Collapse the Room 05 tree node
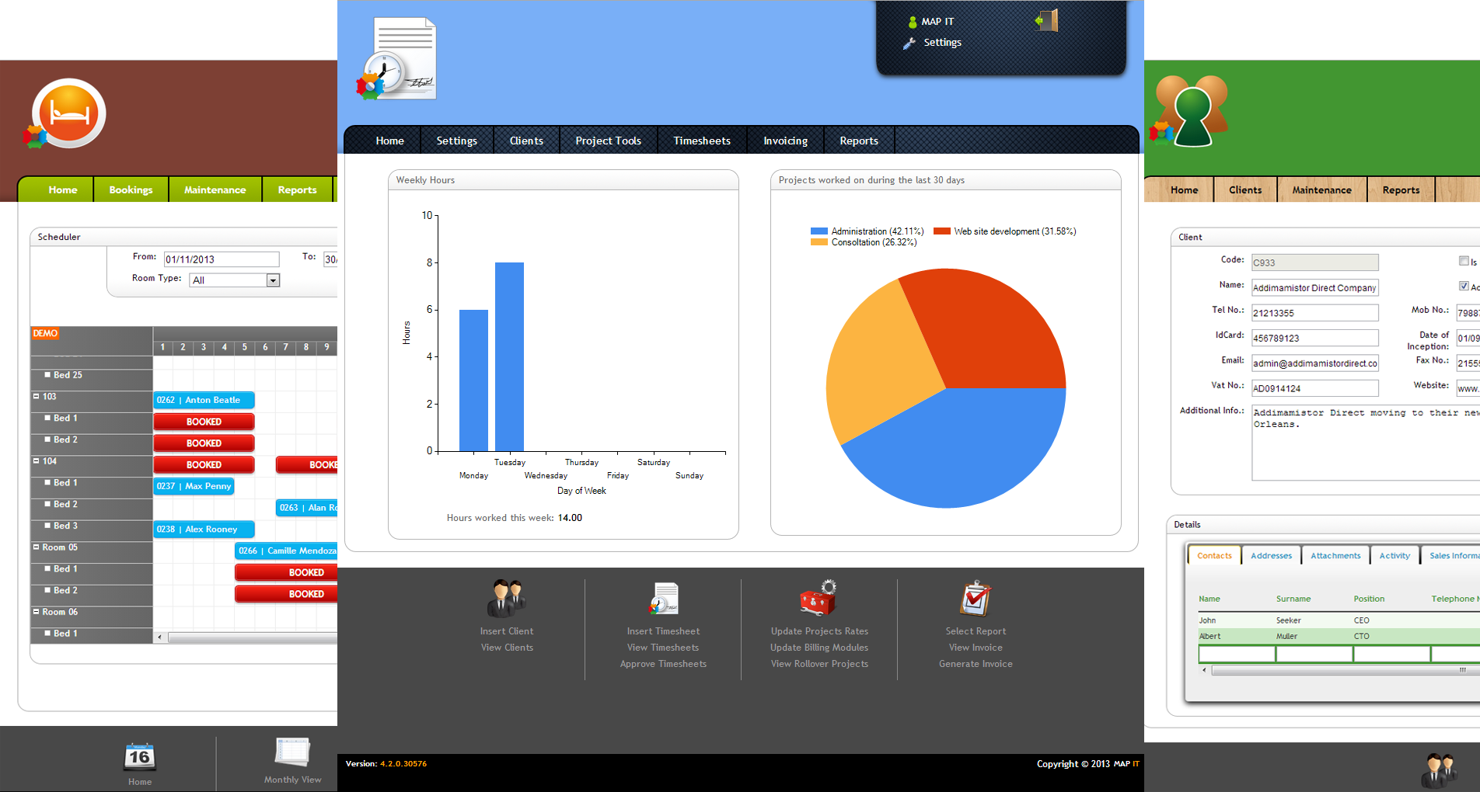1480x792 pixels. pyautogui.click(x=36, y=547)
